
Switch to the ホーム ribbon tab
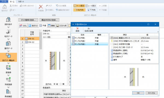[12, 2]
